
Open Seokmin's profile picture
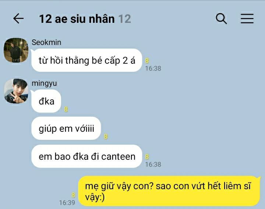click(x=16, y=50)
